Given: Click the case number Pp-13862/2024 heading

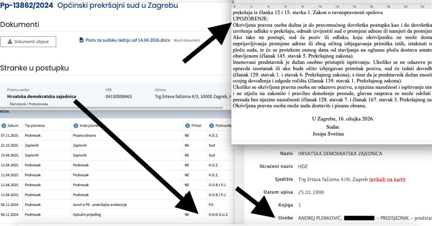Looking at the screenshot, I should (26, 6).
